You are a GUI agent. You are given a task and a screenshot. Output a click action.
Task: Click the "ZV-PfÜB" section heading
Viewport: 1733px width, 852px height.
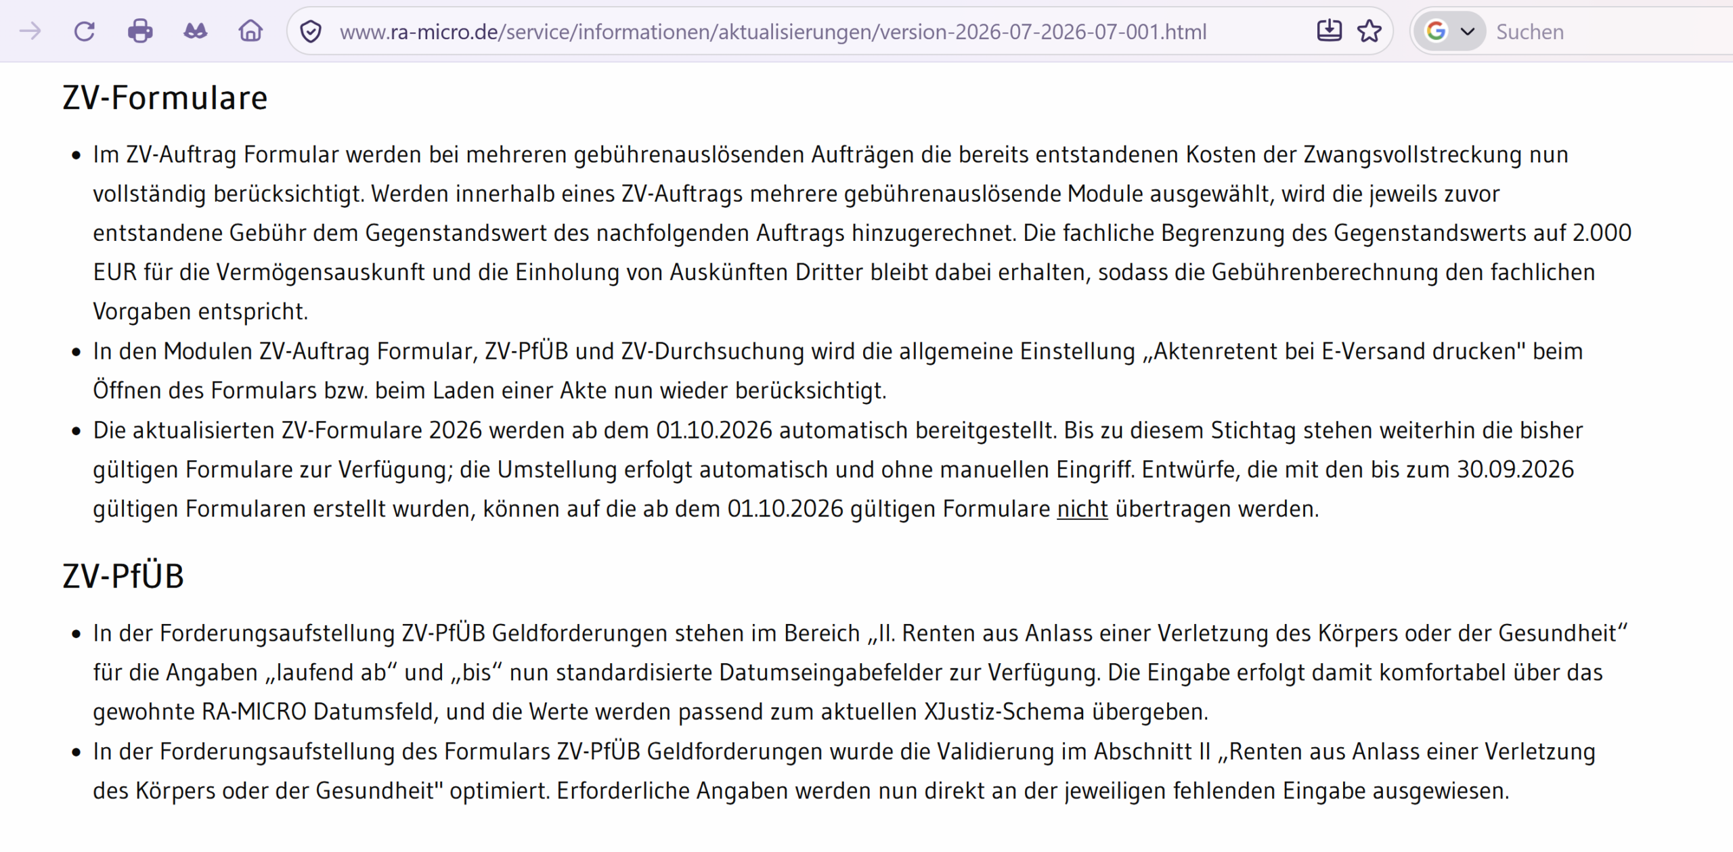pyautogui.click(x=123, y=577)
